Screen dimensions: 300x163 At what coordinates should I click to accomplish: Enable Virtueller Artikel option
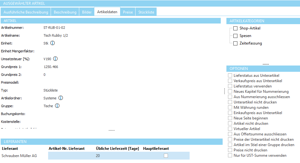(230, 129)
